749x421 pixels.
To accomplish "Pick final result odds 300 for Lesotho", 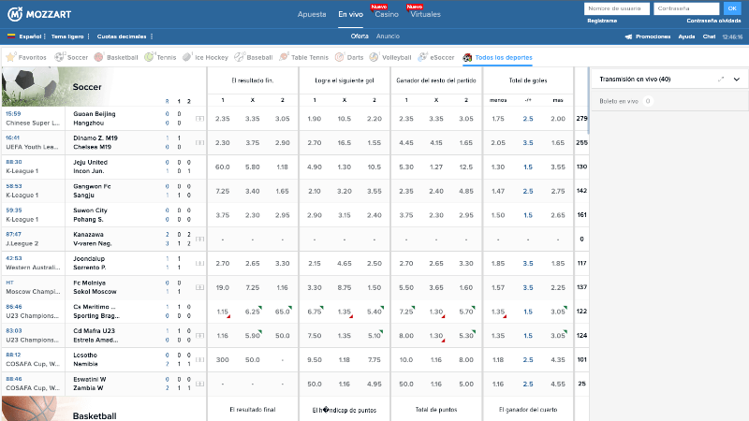I will (x=223, y=359).
